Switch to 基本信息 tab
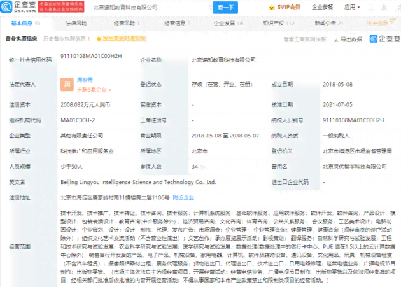The width and height of the screenshot is (401, 287). 25,24
